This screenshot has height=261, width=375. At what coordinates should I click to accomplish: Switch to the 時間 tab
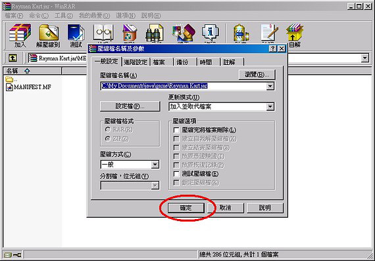pyautogui.click(x=208, y=62)
